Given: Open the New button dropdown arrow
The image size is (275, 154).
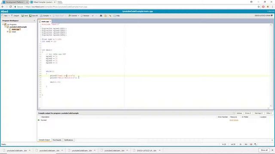Looking at the screenshot, I should tap(9, 16).
